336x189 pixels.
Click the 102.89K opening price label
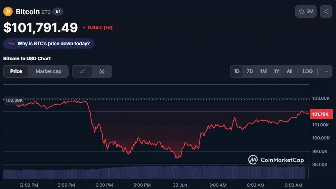coord(14,100)
